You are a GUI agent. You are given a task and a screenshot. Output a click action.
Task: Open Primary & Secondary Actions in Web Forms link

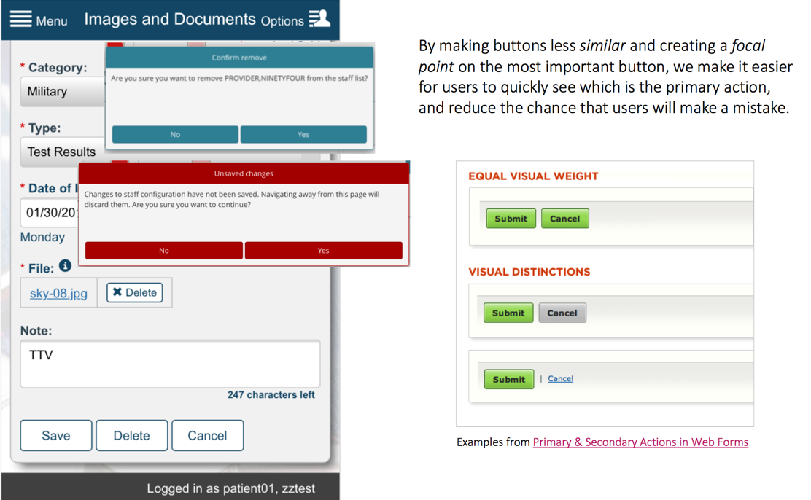tap(640, 442)
